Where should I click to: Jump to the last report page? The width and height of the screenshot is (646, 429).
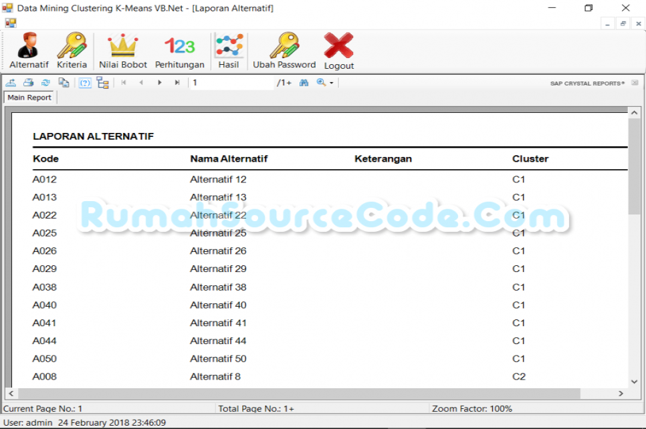tap(176, 82)
